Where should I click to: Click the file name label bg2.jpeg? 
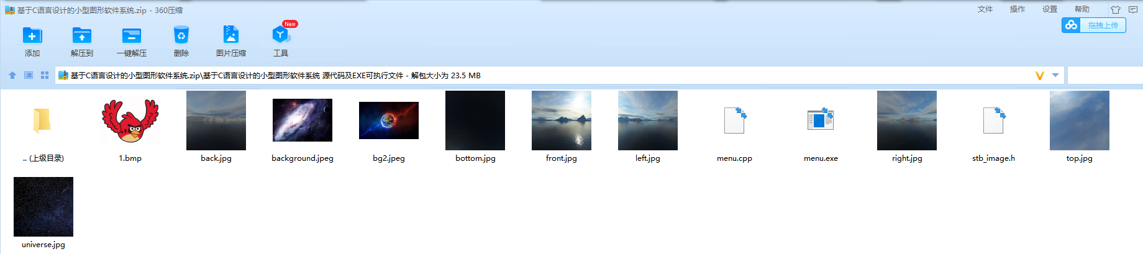tap(389, 158)
